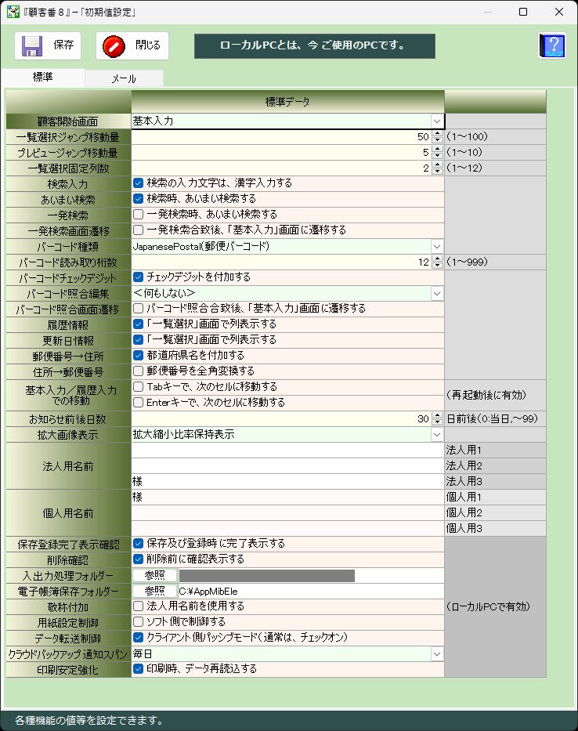Increase 一覧選択ジャンプ移動量 with up arrow
This screenshot has height=731, width=578.
click(x=437, y=133)
